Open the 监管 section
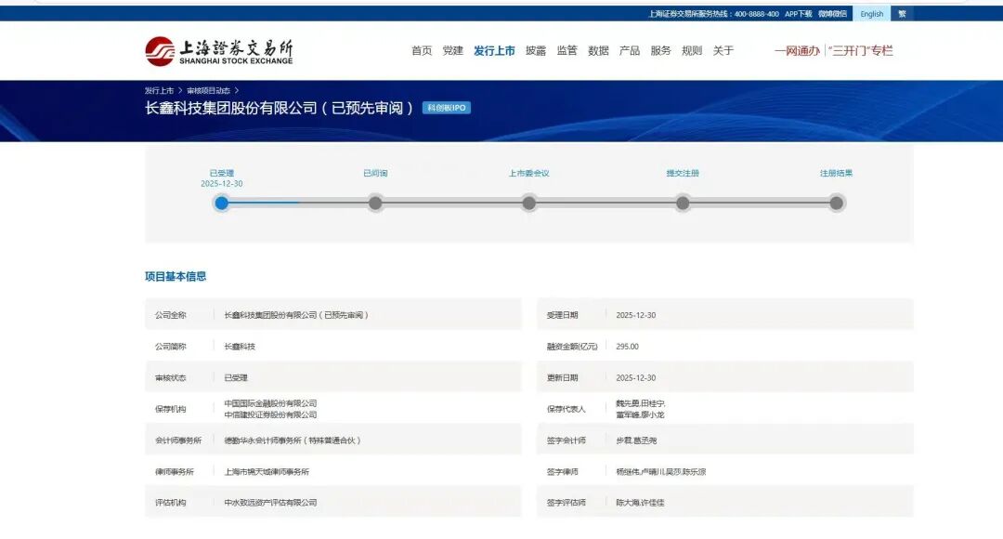Image resolution: width=1003 pixels, height=539 pixels. [568, 51]
